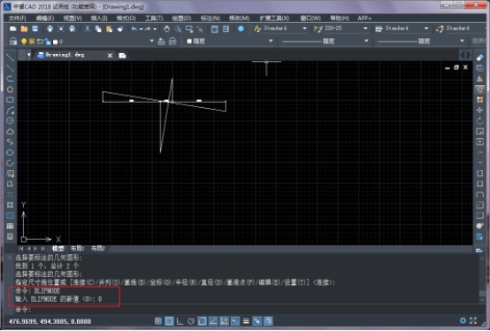
Task: Click the Undo arrow icon
Action: pos(134,29)
